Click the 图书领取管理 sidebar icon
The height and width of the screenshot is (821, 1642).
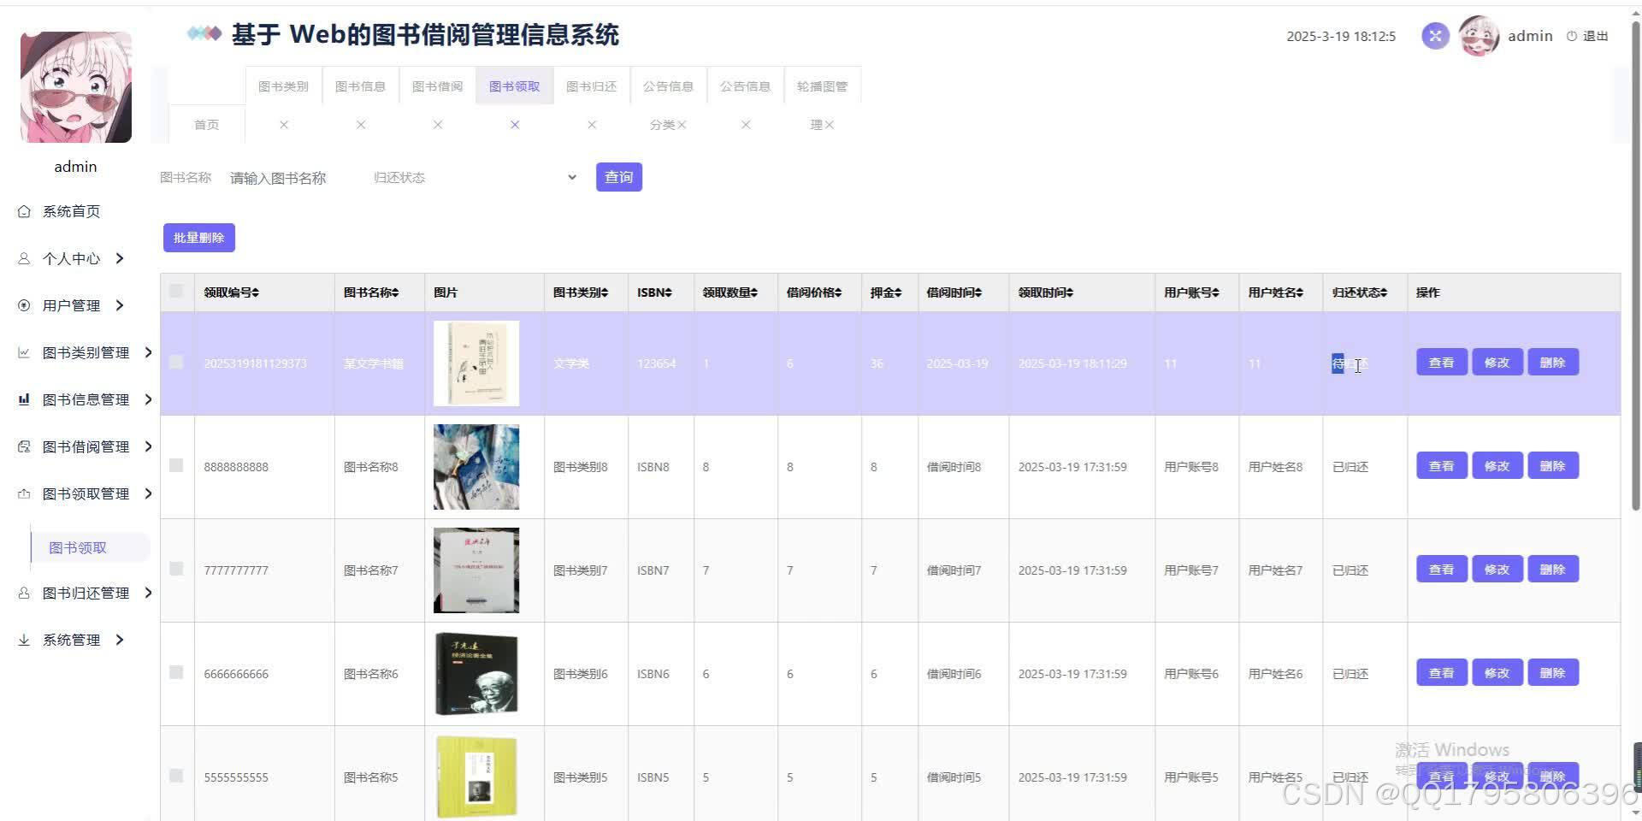(x=24, y=493)
